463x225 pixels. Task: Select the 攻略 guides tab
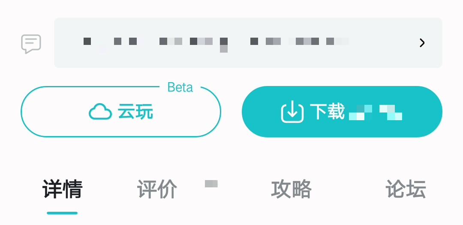291,189
